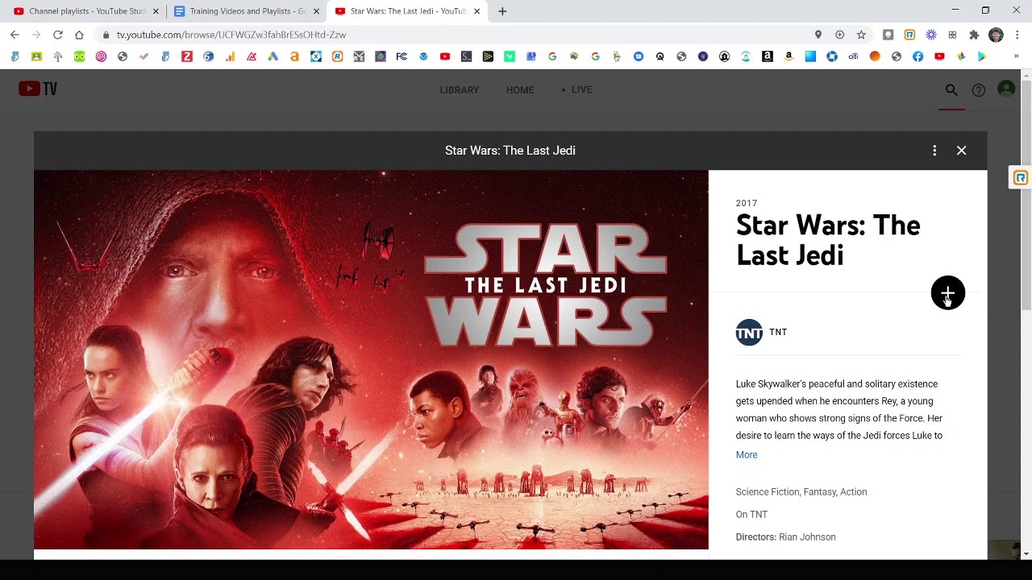Close the Channel playlists browser tab

[x=156, y=11]
